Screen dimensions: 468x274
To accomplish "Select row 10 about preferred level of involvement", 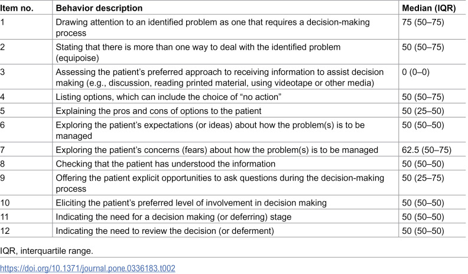I will (191, 203).
